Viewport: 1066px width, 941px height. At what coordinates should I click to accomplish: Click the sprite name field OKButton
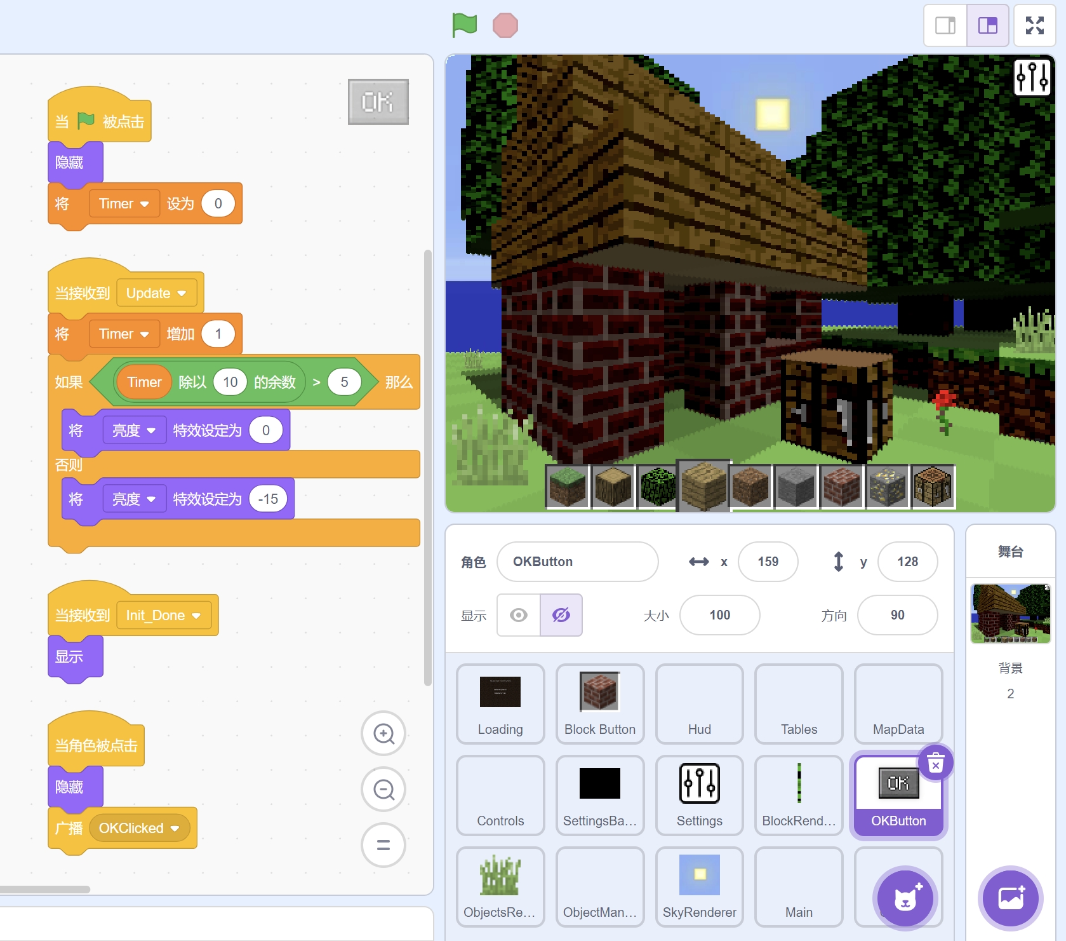click(x=578, y=562)
